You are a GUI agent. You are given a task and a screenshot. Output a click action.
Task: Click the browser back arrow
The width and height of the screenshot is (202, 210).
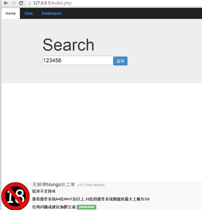6,3
